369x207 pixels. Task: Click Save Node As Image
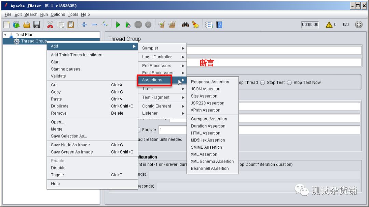[92, 145]
